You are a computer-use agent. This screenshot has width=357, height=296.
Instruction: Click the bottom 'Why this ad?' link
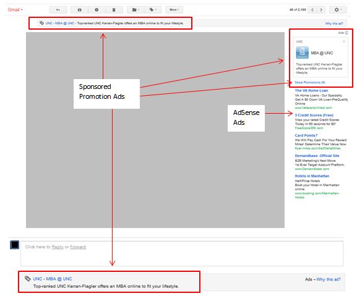[329, 279]
